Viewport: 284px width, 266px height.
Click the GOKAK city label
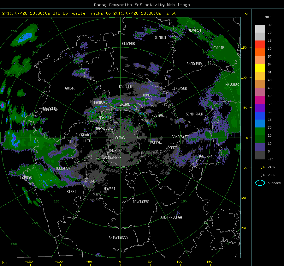point(70,88)
